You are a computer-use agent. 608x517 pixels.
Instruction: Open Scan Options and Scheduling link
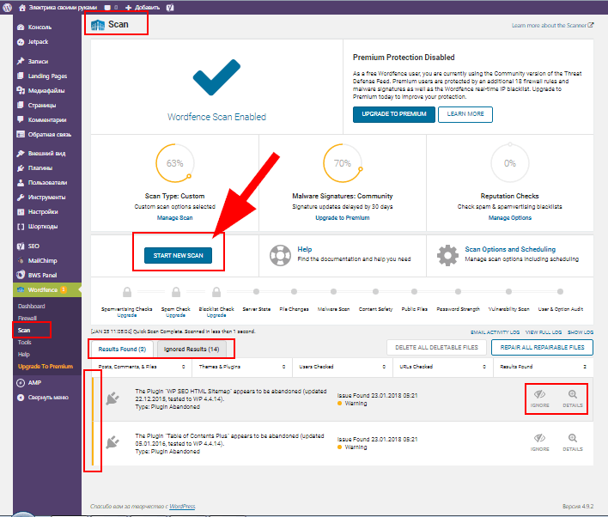click(510, 249)
